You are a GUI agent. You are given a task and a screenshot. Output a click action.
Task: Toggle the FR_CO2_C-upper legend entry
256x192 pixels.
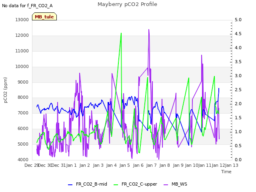click(135, 184)
